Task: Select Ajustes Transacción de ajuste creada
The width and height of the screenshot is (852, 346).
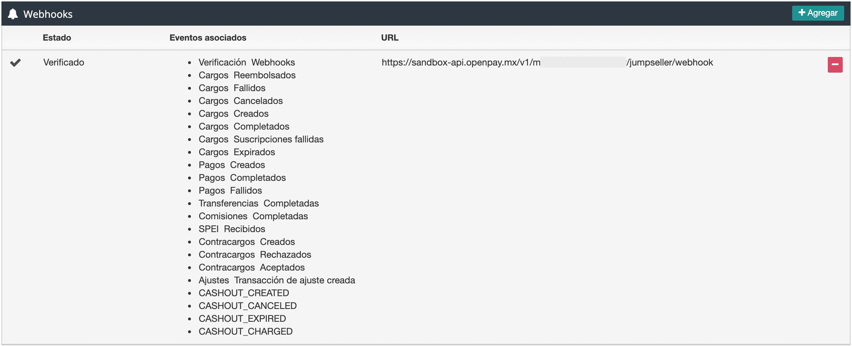Action: point(276,281)
